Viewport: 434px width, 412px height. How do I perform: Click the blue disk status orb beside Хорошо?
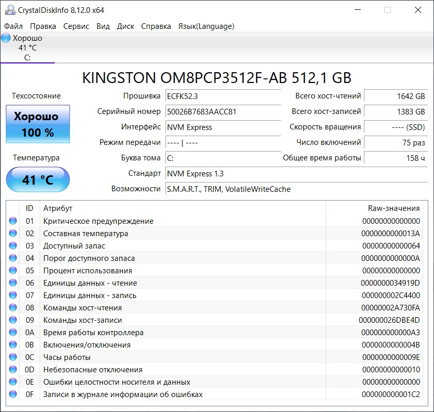[6, 38]
